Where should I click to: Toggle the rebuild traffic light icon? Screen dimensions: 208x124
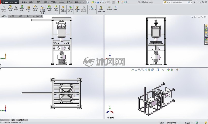coord(119,2)
